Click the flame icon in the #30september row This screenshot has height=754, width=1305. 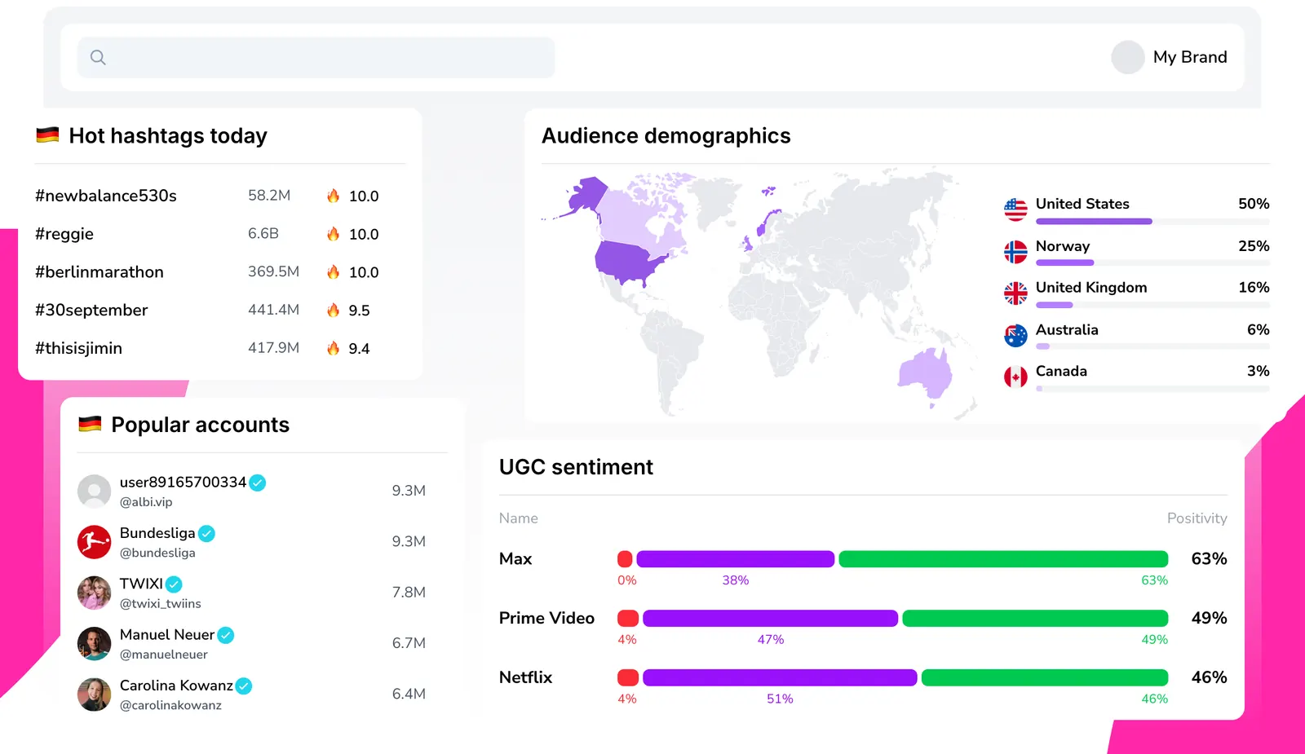tap(333, 310)
